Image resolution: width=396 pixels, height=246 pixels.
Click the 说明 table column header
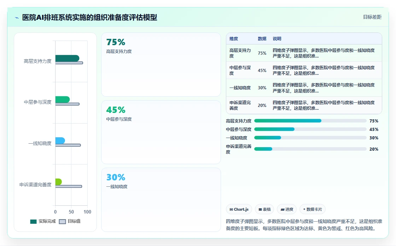(277, 38)
